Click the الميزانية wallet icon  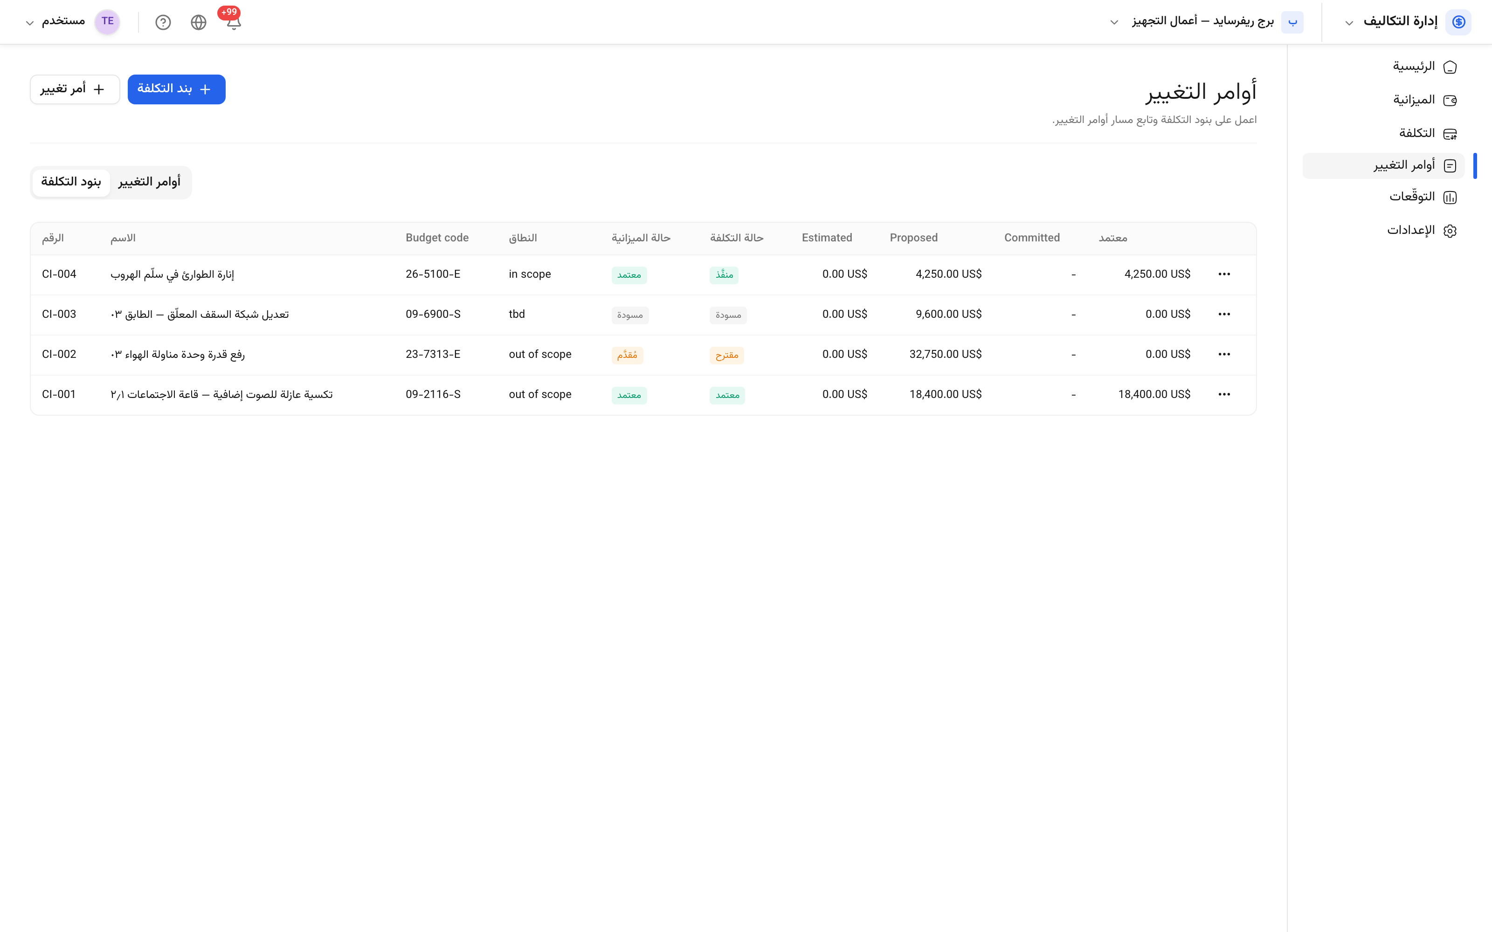click(1450, 100)
